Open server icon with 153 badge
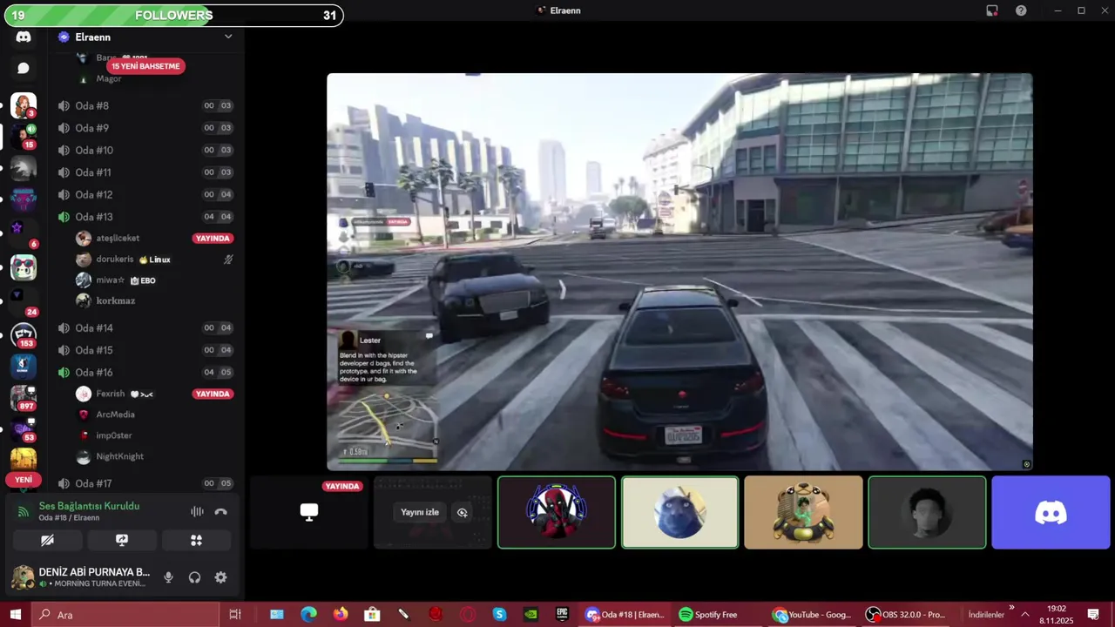The height and width of the screenshot is (627, 1115). point(24,334)
